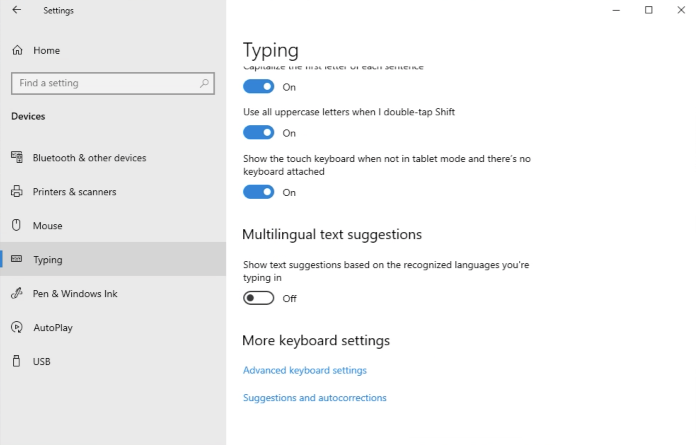The width and height of the screenshot is (697, 445).
Task: Open Mouse settings via its icon
Action: 16,225
